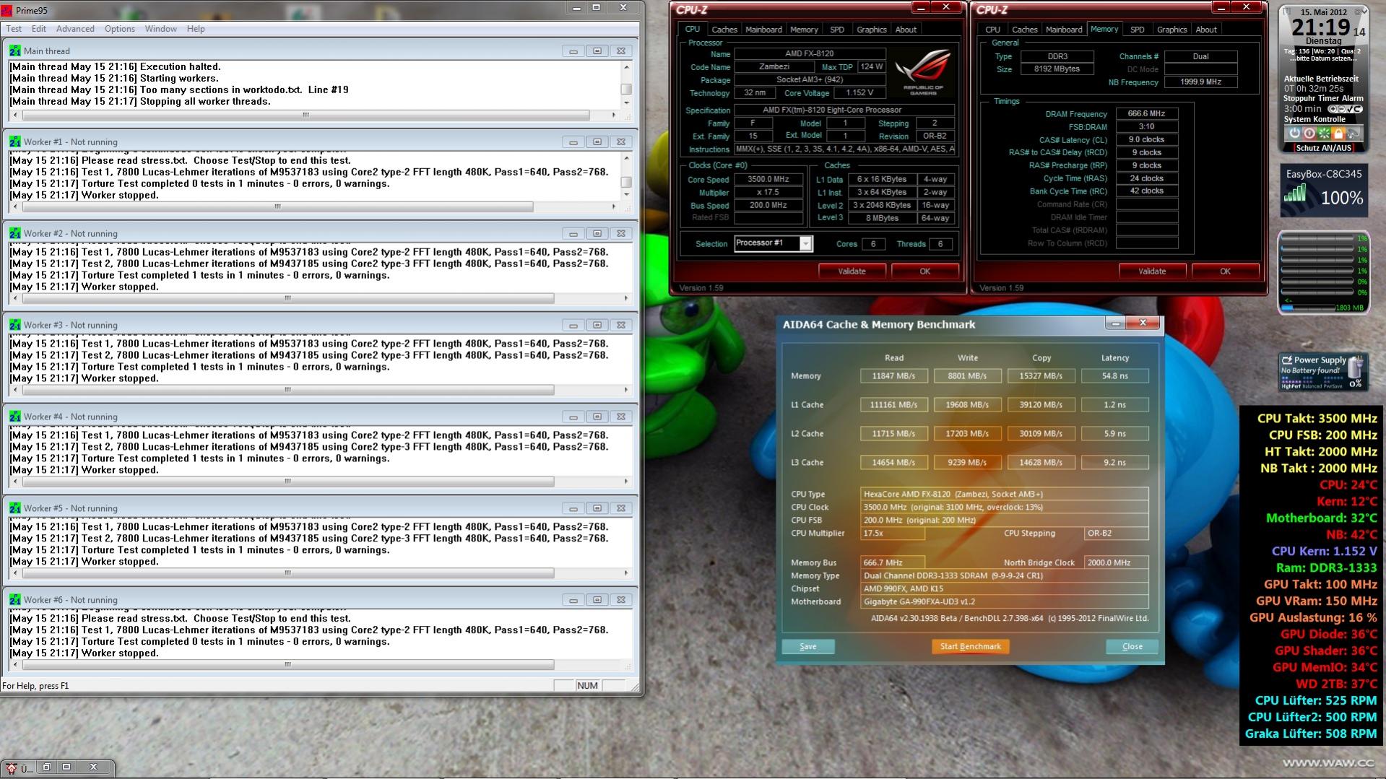Open the Window menu in Prime95
The height and width of the screenshot is (779, 1386).
coord(160,29)
